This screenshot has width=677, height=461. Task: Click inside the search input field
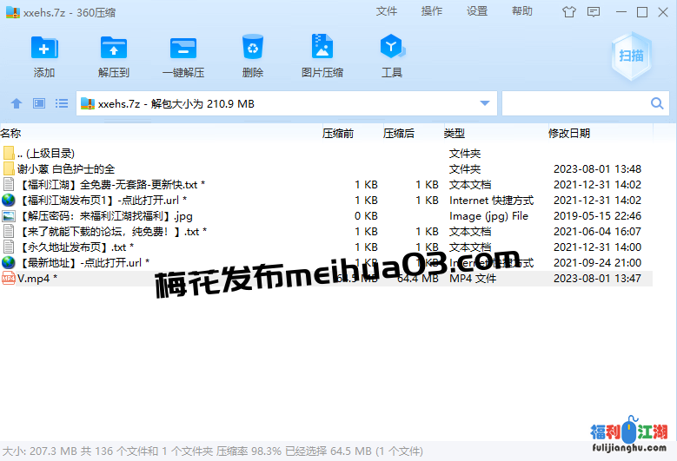tap(575, 103)
